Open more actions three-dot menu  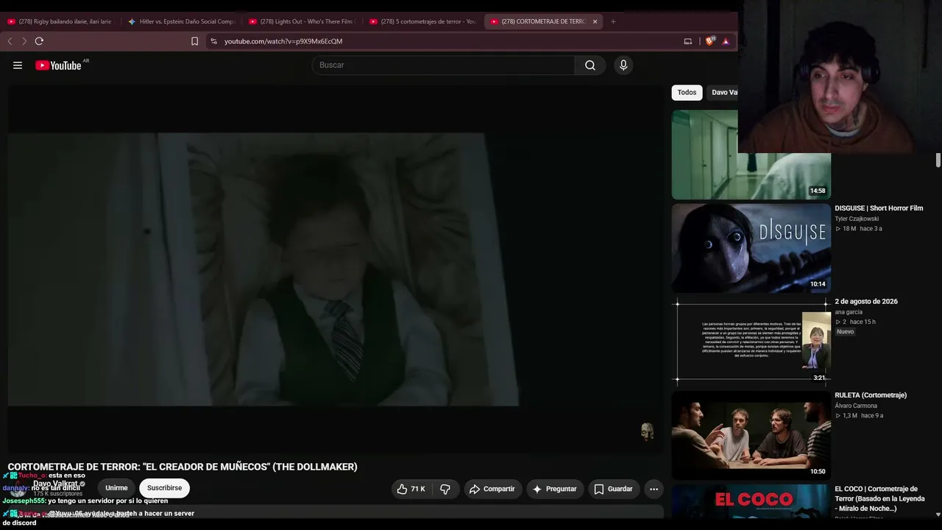(x=654, y=489)
